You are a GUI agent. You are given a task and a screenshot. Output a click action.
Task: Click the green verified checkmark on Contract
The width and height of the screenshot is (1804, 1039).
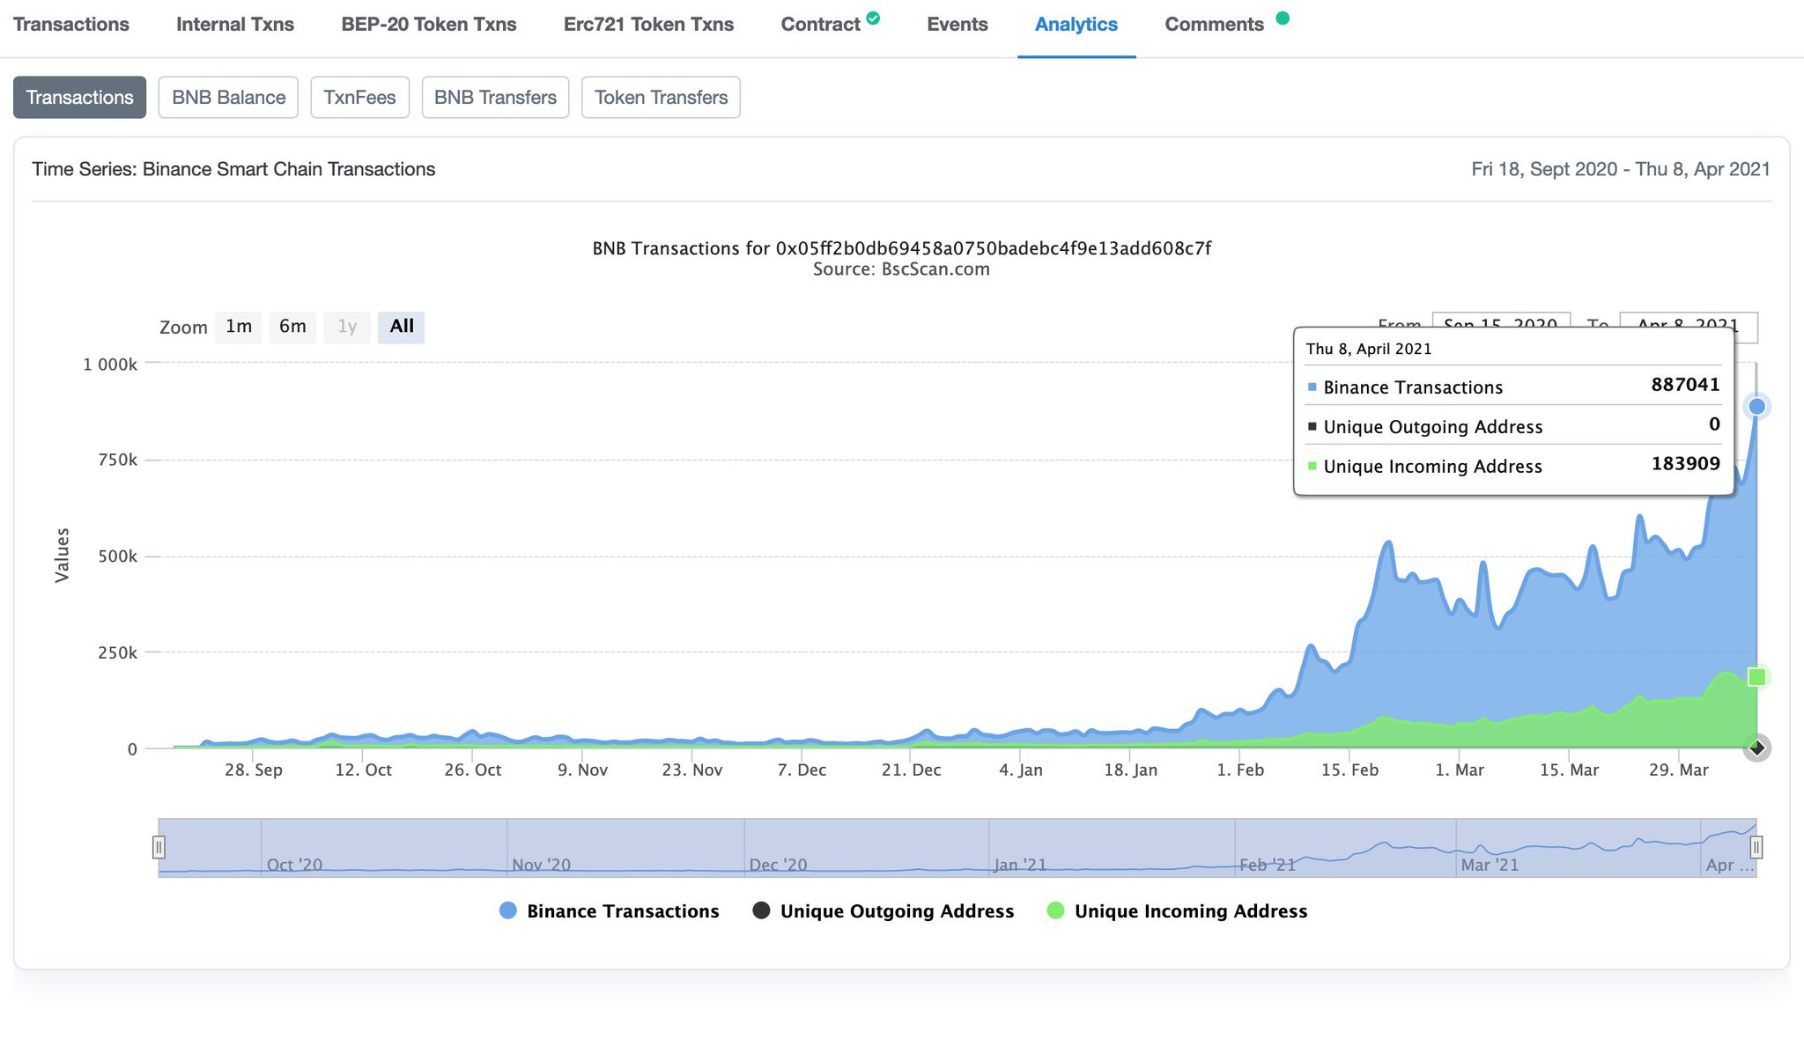tap(873, 18)
